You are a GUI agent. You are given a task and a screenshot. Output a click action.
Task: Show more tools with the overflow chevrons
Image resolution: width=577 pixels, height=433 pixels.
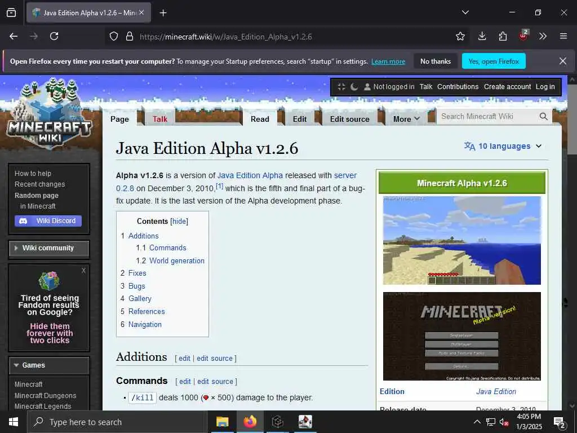point(543,36)
